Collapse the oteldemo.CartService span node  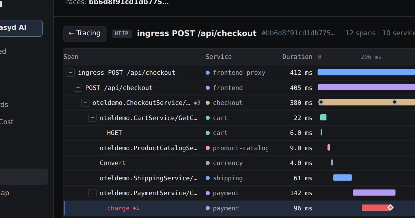(x=93, y=118)
